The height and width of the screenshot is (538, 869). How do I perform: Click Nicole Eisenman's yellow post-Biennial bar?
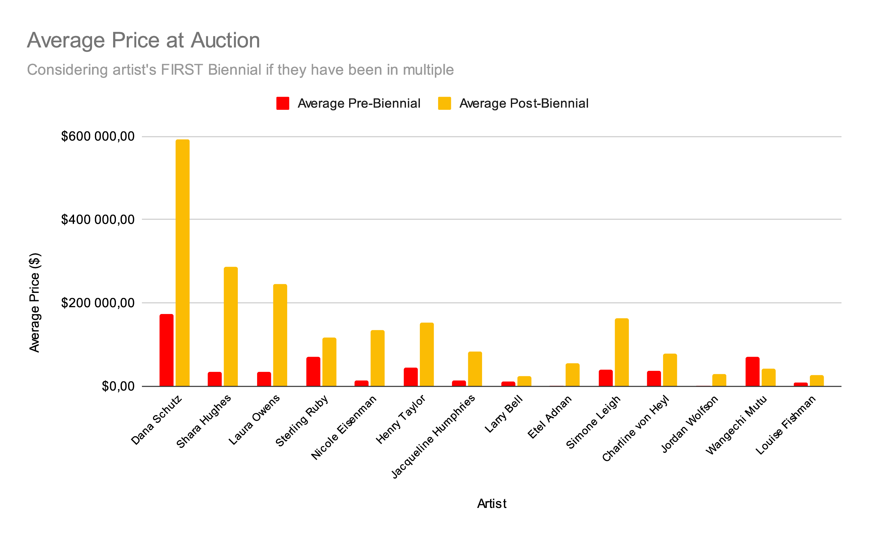click(x=377, y=358)
